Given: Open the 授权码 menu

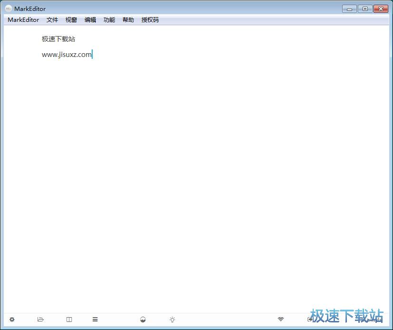Looking at the screenshot, I should tap(150, 20).
